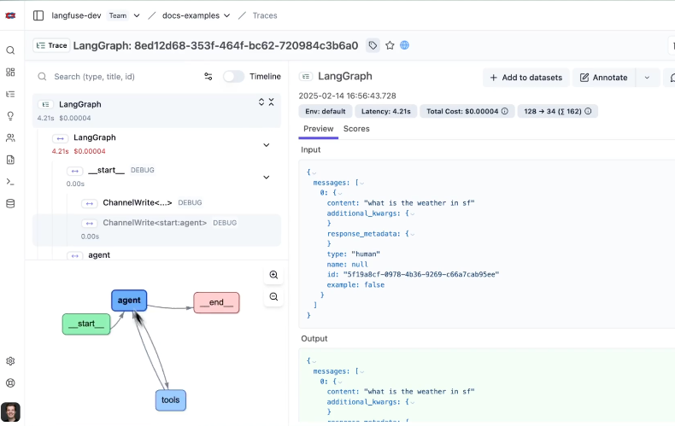This screenshot has width=675, height=426.
Task: Open the database icon in left sidebar
Action: (x=10, y=203)
